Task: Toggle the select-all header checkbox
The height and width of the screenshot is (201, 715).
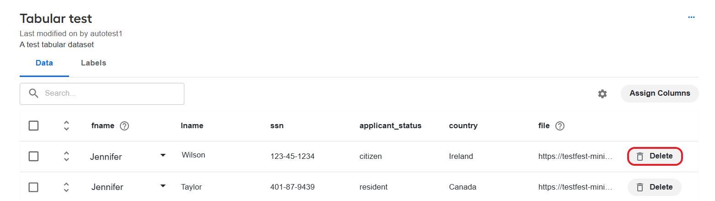Action: [33, 125]
